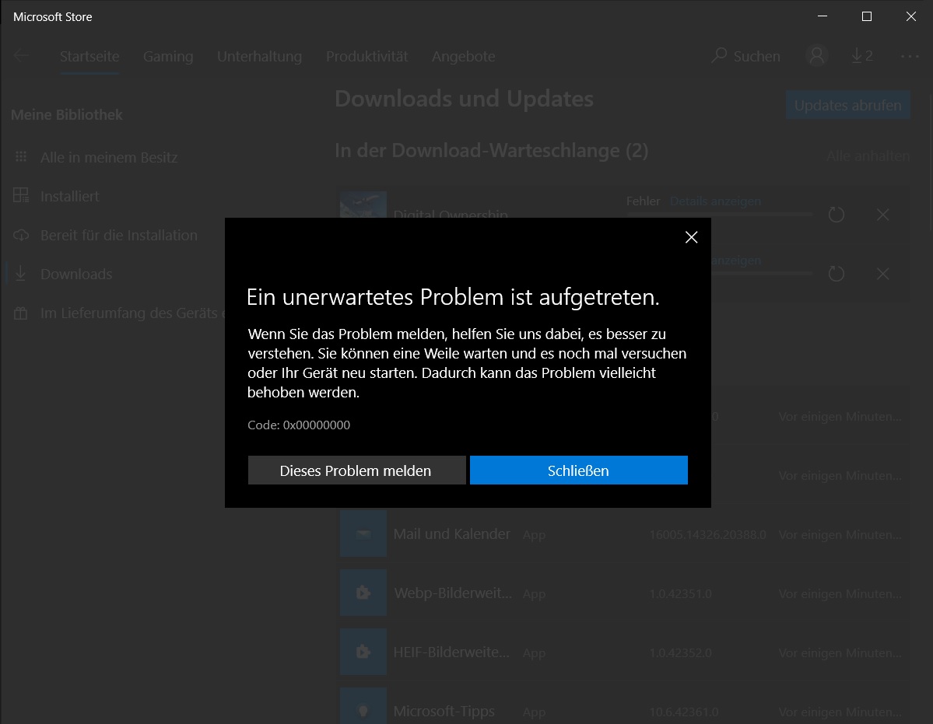Click the Webp-Bilderweiterung app icon
This screenshot has height=724, width=933.
[x=363, y=593]
